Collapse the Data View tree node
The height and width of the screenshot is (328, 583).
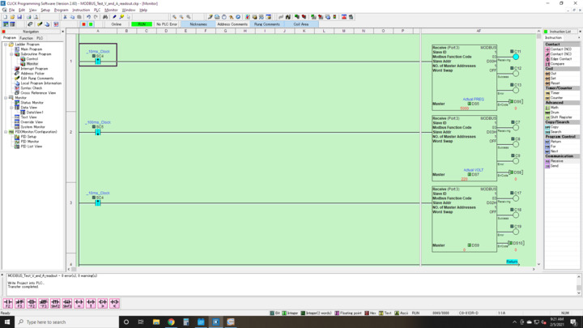pyautogui.click(x=11, y=108)
